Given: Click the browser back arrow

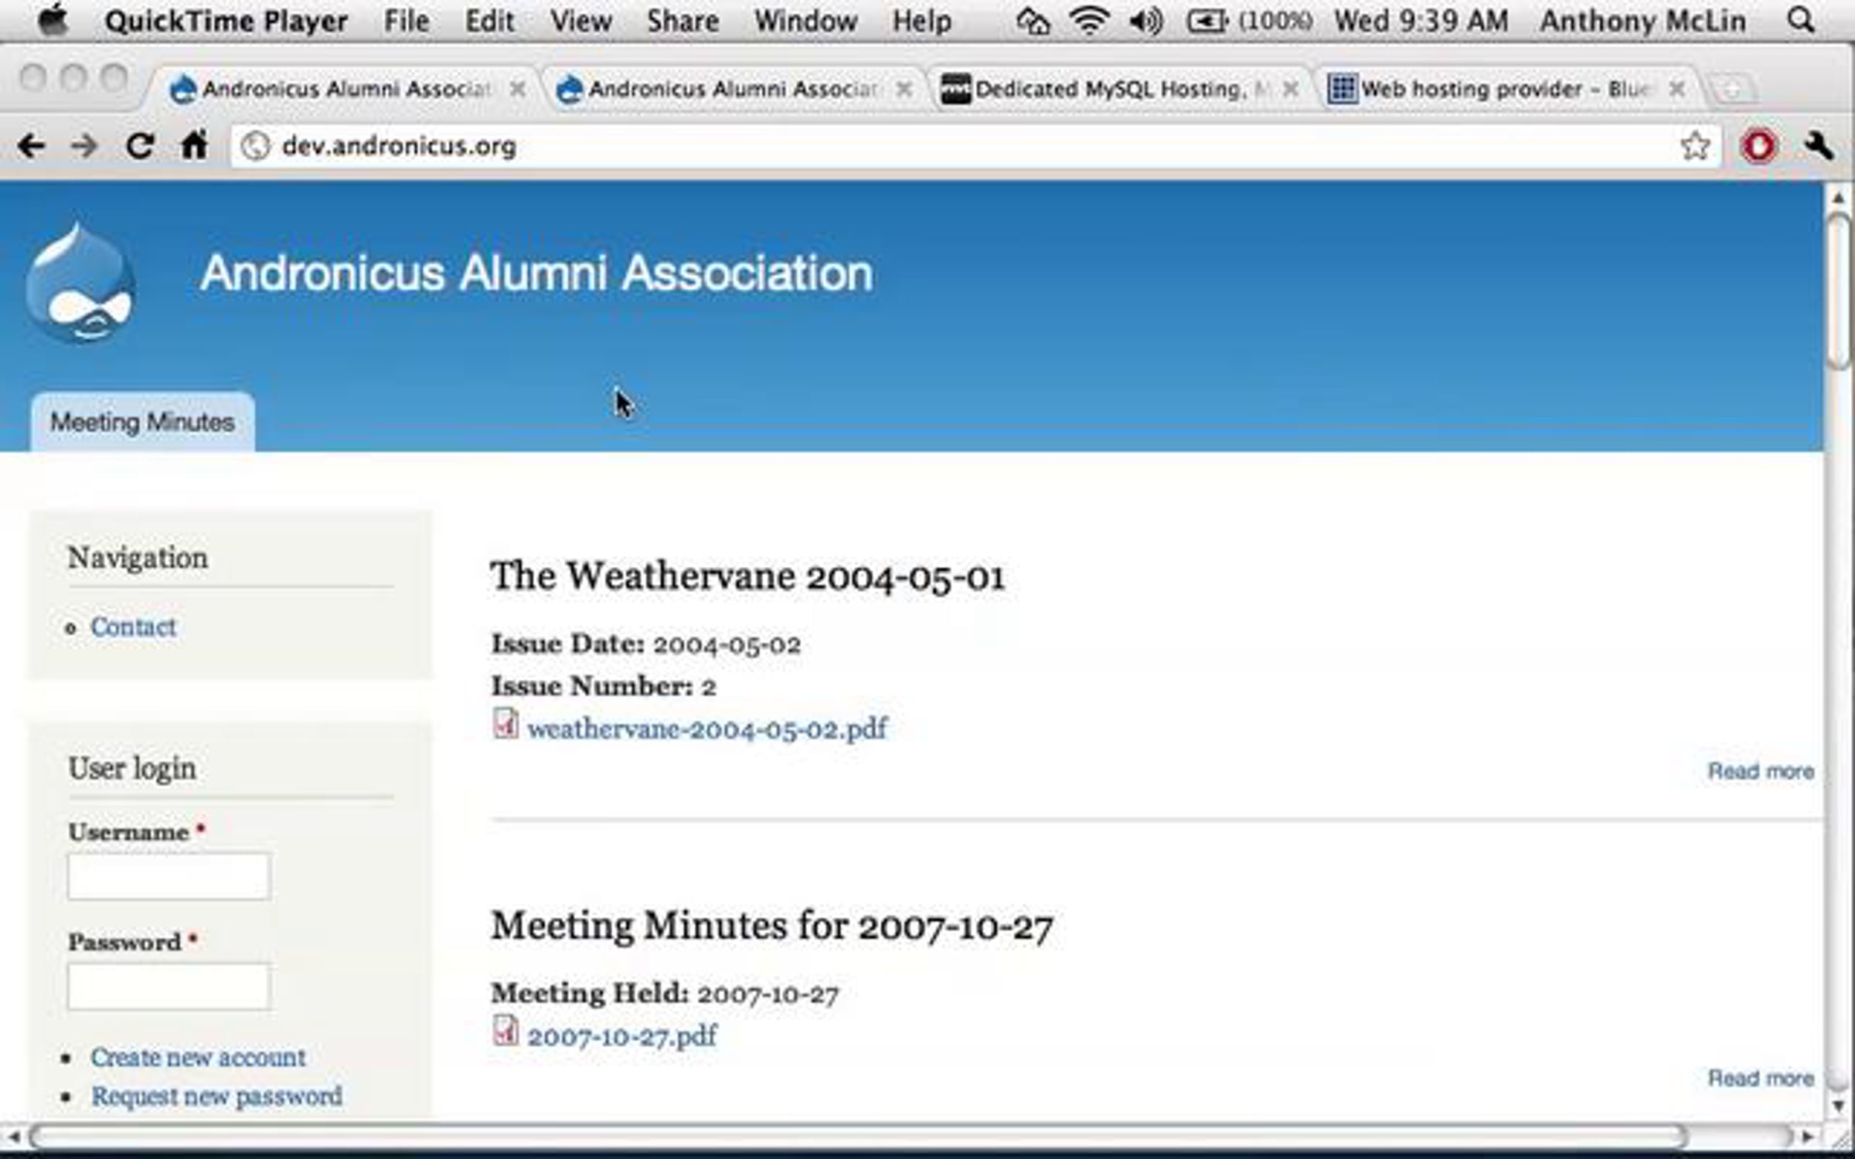Looking at the screenshot, I should coord(32,145).
